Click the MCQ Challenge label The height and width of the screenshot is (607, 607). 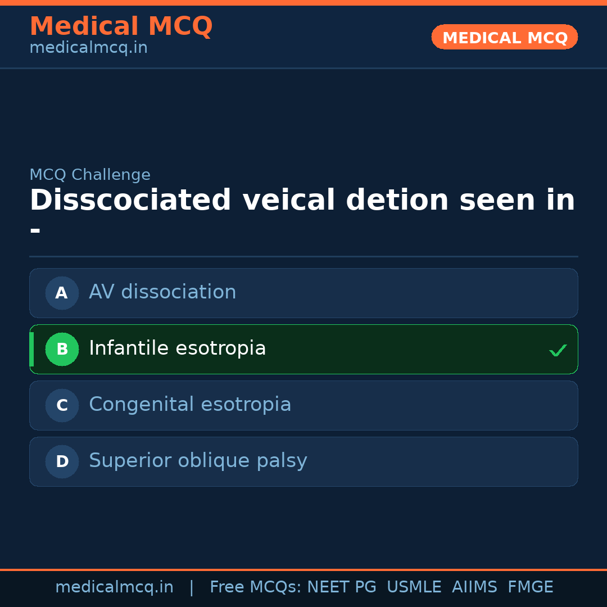90,175
